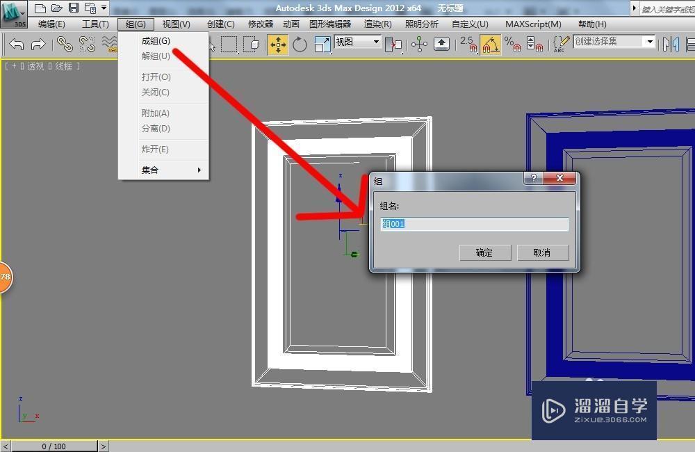The height and width of the screenshot is (452, 695).
Task: Open the 动画 menu
Action: click(291, 24)
